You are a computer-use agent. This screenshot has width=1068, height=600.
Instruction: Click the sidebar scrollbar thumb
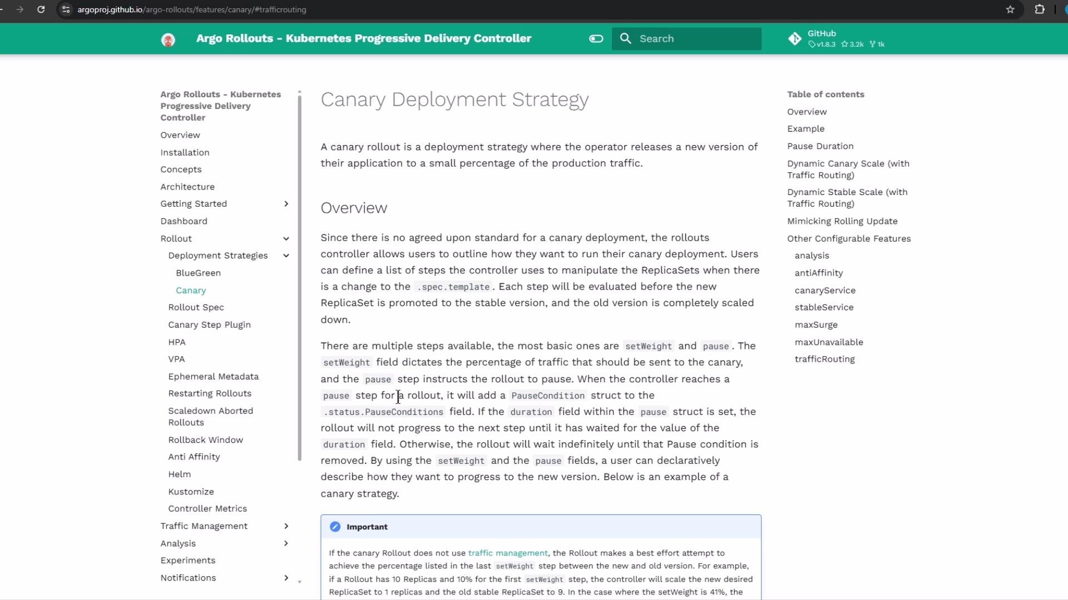[300, 278]
